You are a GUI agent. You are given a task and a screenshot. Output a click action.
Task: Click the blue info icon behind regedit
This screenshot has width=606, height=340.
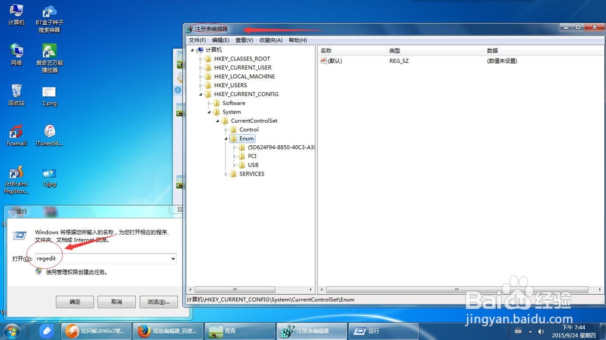tap(178, 90)
